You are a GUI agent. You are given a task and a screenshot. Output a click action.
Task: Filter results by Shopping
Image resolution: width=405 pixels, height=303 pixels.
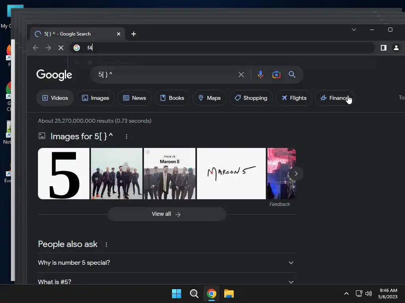(251, 98)
